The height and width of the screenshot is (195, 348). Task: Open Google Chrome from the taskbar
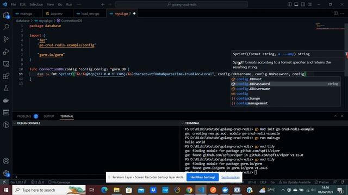point(189,190)
